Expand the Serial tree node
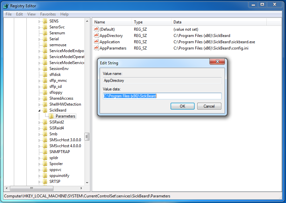Image resolution: width=286 pixels, height=203 pixels. 39,39
